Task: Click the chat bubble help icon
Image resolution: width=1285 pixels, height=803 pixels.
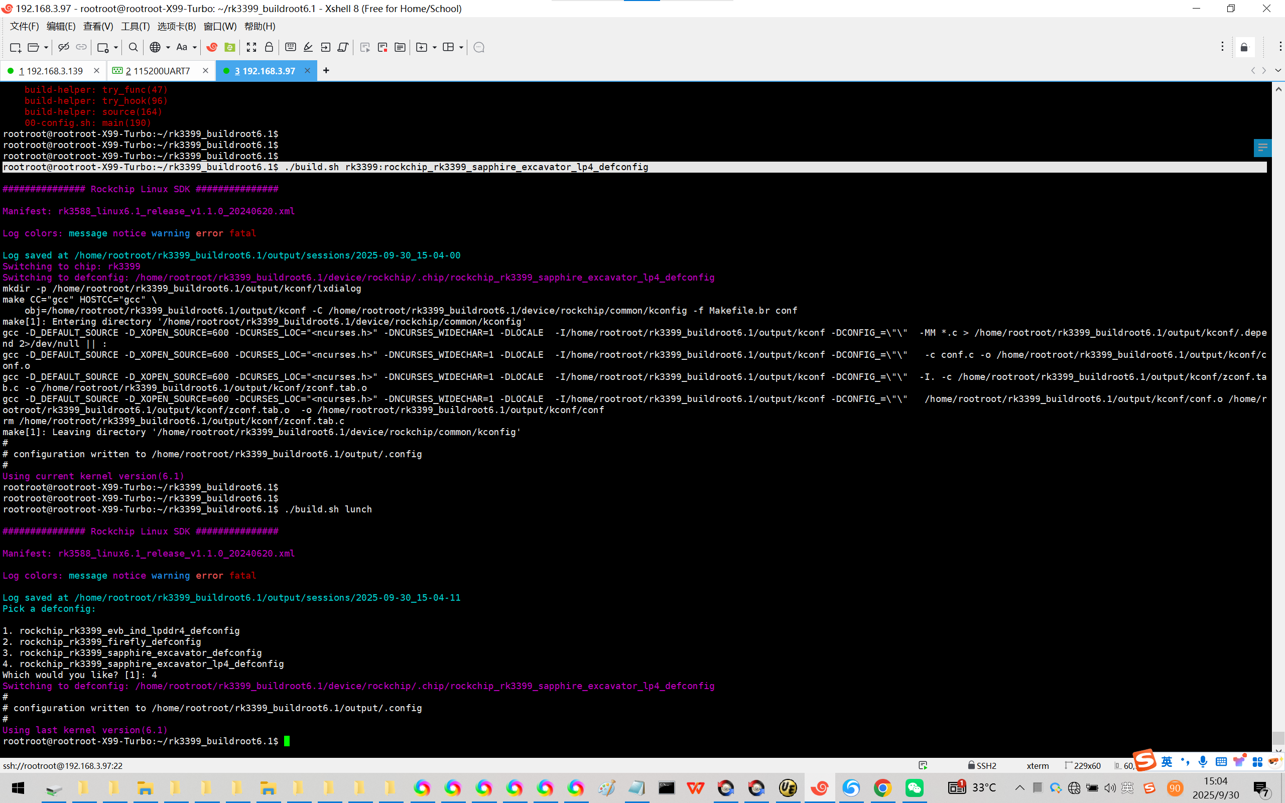Action: click(478, 47)
